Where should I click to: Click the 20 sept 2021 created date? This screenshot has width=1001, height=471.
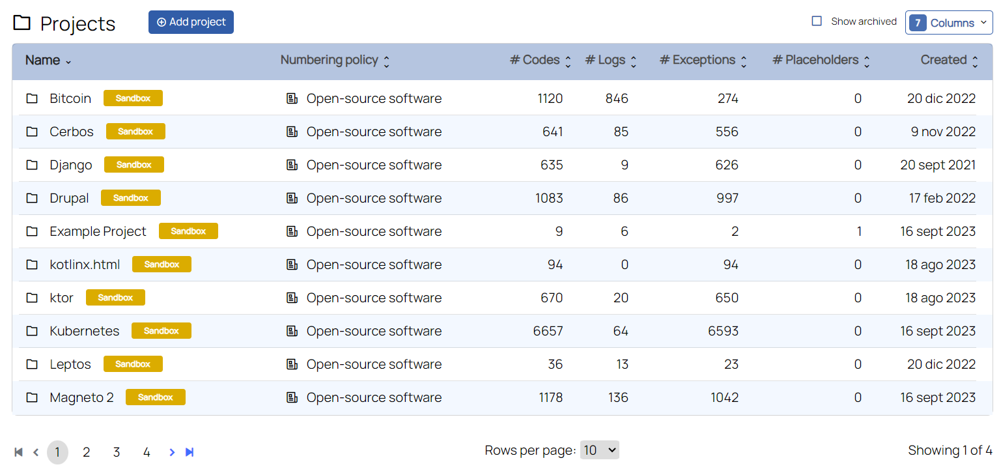[x=938, y=165]
